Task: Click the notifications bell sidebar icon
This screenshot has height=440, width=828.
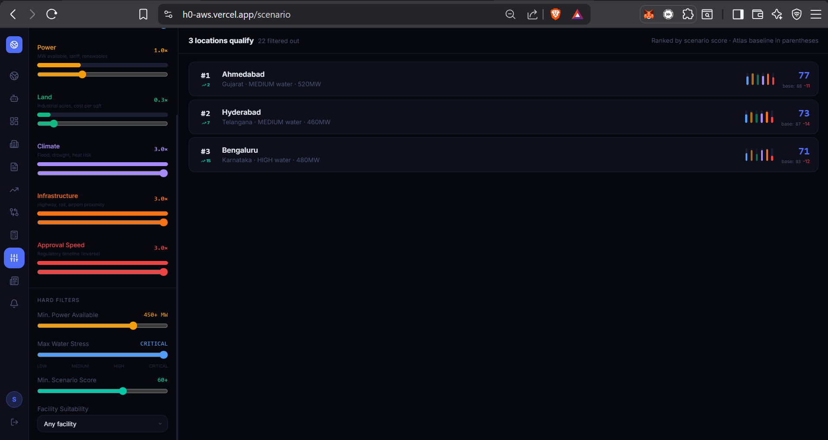Action: pos(14,304)
